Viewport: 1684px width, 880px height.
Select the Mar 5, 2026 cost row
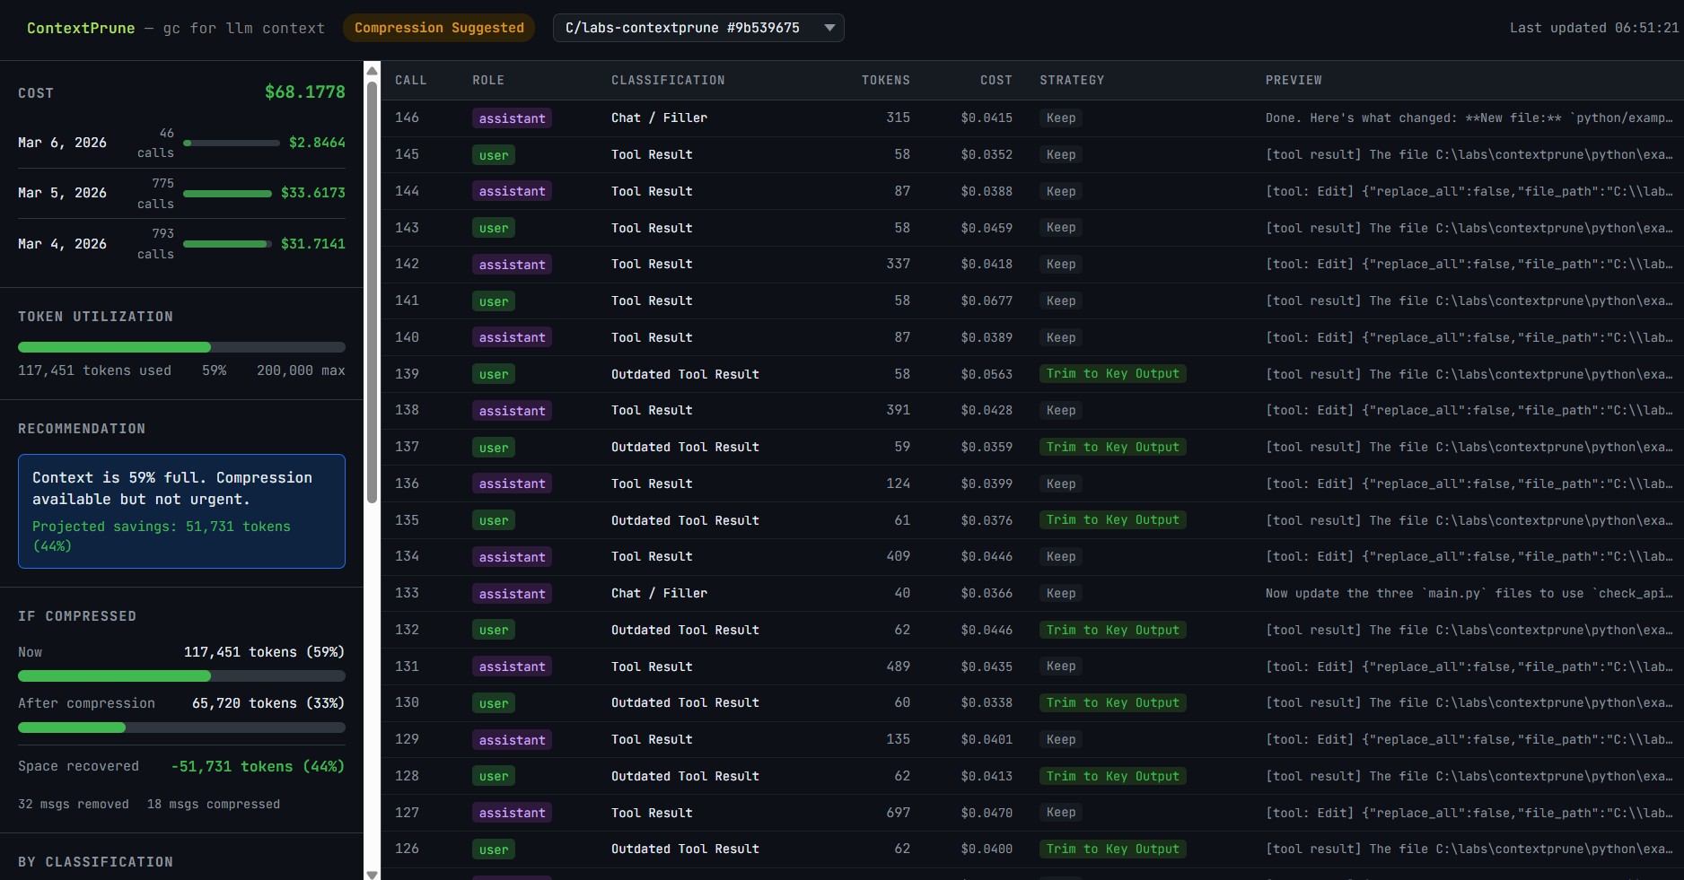point(181,193)
